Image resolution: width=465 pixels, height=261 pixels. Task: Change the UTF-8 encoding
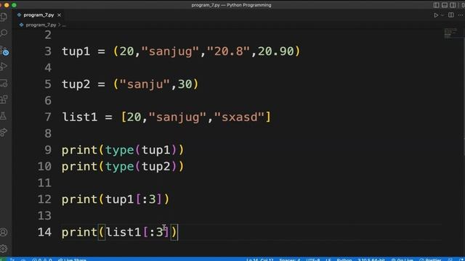313,260
